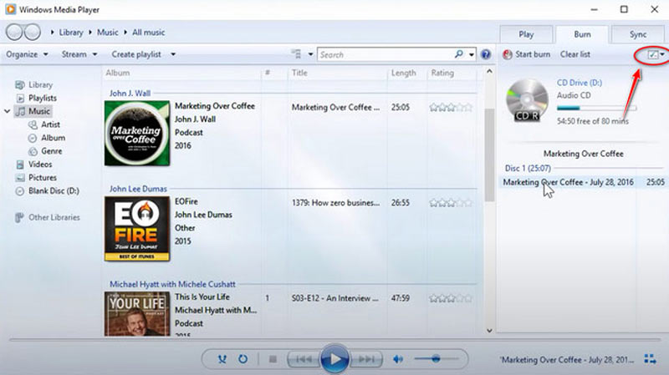Viewport: 669px width, 375px height.
Task: Select the 1379: How zero business track
Action: click(x=335, y=203)
